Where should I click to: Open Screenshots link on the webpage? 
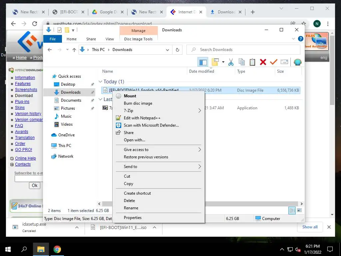(26, 90)
